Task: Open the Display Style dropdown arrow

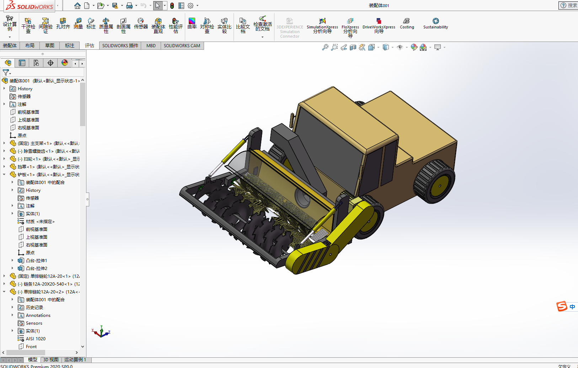Action: tap(392, 47)
